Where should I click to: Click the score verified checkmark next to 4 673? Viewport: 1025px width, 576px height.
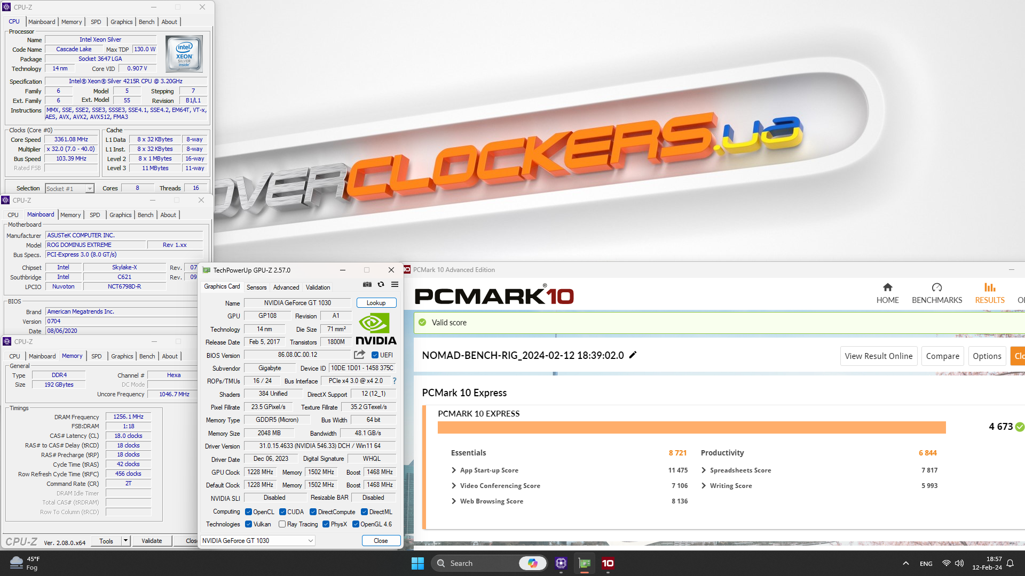coord(1020,427)
